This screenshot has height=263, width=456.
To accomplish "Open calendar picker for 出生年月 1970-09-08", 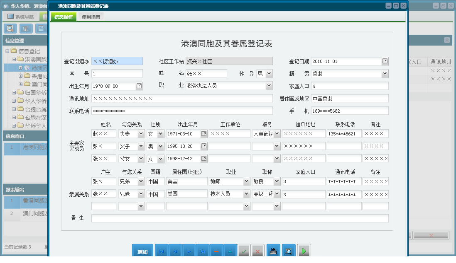I will (139, 86).
